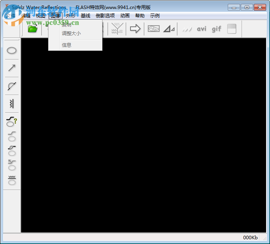Click the framed wave picture icon
Viewport: 270px width, 244px height.
pyautogui.click(x=154, y=29)
